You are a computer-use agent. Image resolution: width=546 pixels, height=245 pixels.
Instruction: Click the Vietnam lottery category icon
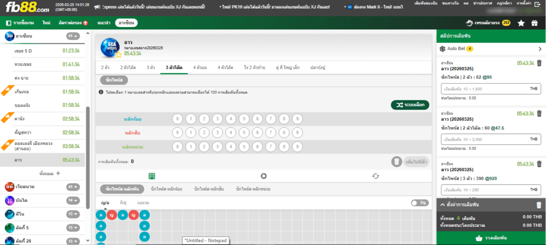(x=10, y=187)
